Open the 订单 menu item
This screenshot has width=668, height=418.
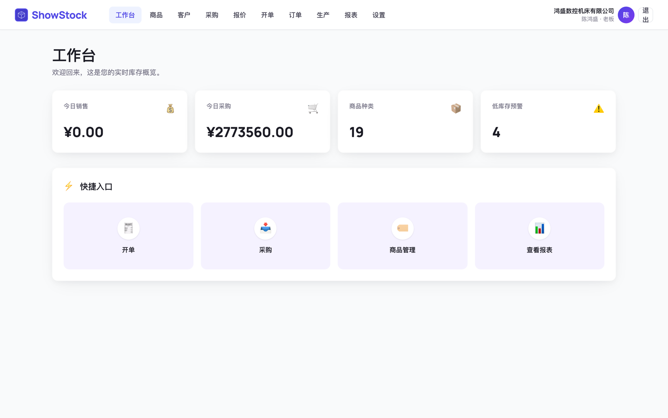295,15
